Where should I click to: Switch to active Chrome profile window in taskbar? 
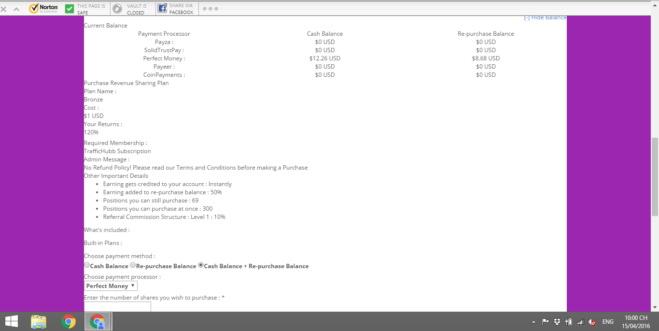(98, 321)
